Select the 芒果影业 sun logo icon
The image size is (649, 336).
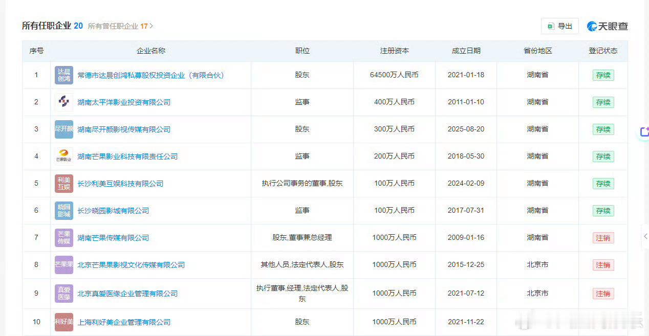click(x=63, y=156)
